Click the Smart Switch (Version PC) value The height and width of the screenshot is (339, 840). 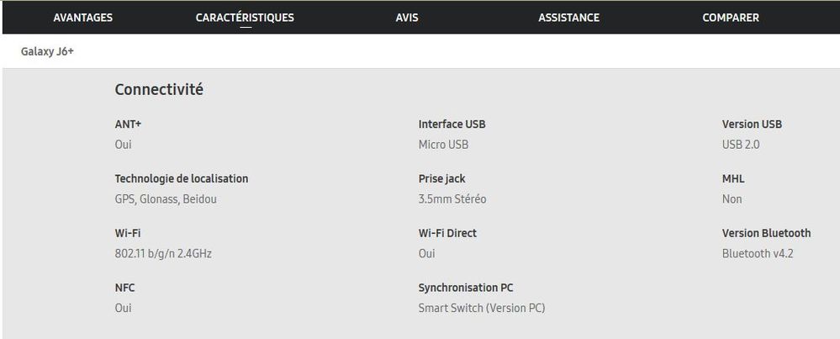tap(481, 308)
